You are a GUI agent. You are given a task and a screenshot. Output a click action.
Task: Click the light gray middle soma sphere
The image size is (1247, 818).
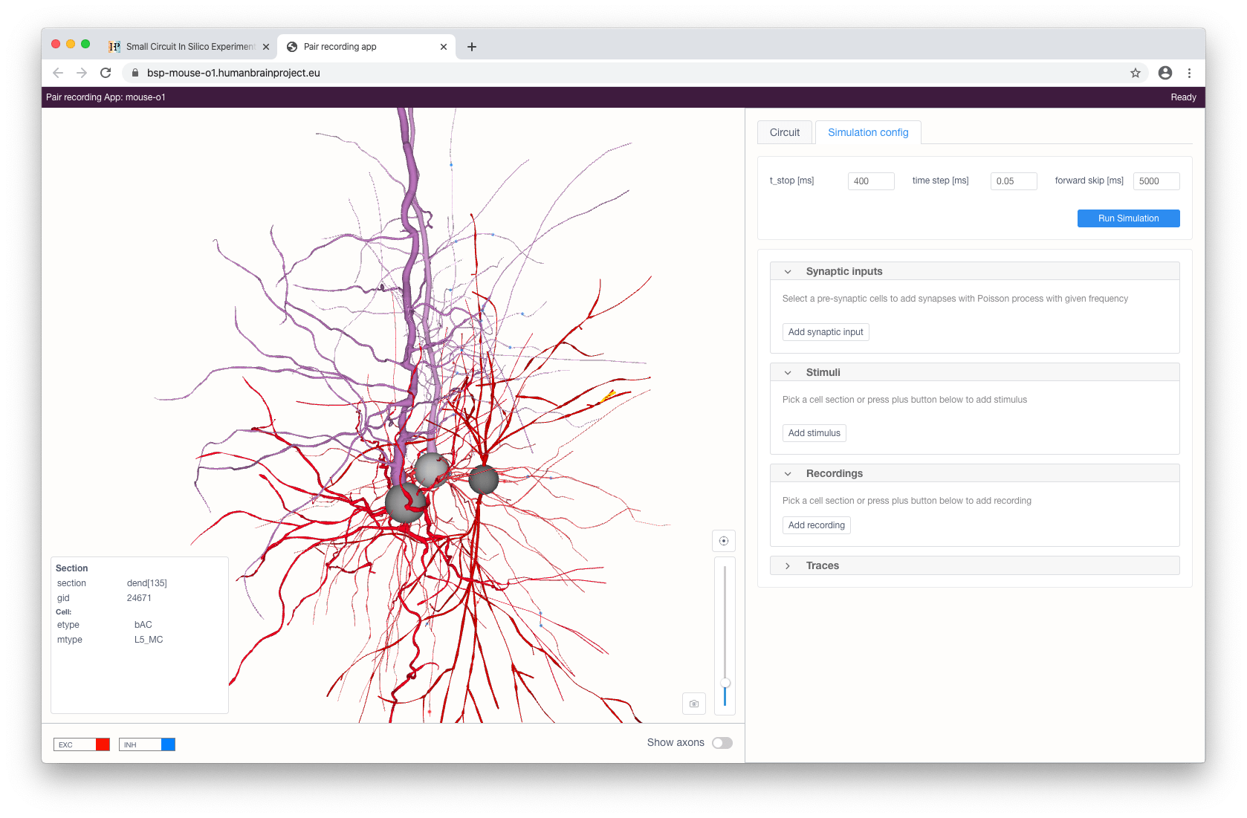[x=431, y=470]
